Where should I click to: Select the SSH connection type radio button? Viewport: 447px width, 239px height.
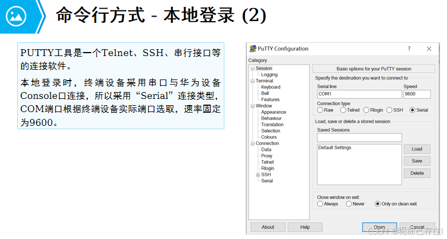pyautogui.click(x=390, y=110)
